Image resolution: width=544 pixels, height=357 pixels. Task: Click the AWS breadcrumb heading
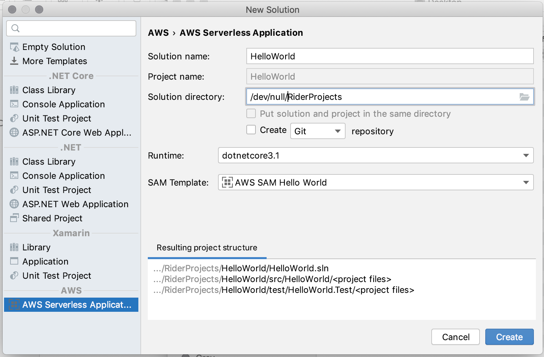coord(158,33)
